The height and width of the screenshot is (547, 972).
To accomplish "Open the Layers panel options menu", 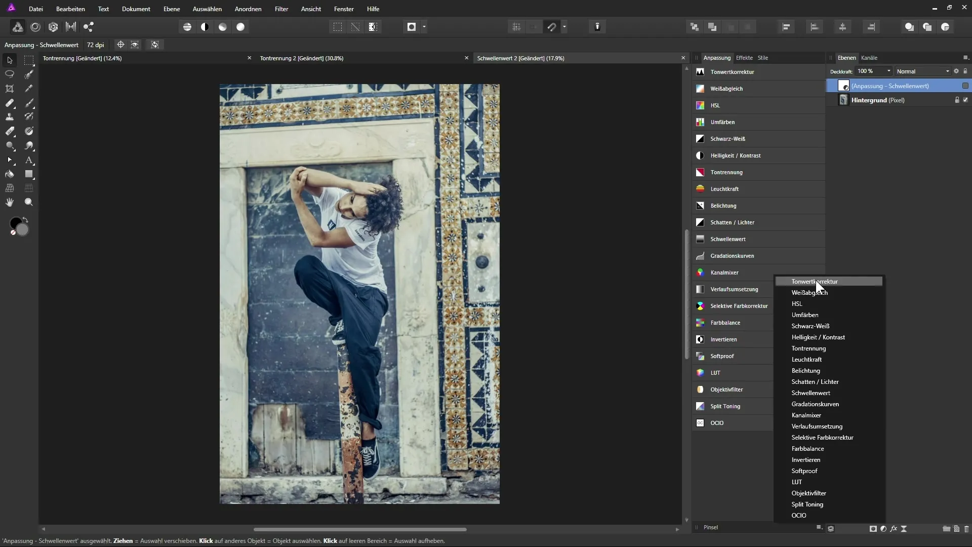I will tap(965, 58).
